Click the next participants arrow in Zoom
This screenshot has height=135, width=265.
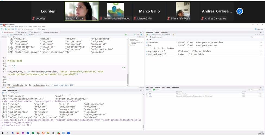pyautogui.click(x=240, y=11)
